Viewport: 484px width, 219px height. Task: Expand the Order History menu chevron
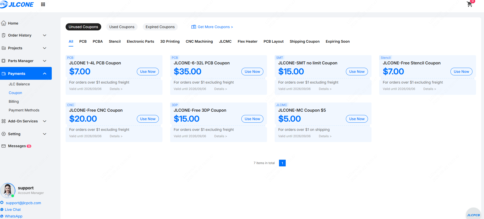(x=45, y=35)
